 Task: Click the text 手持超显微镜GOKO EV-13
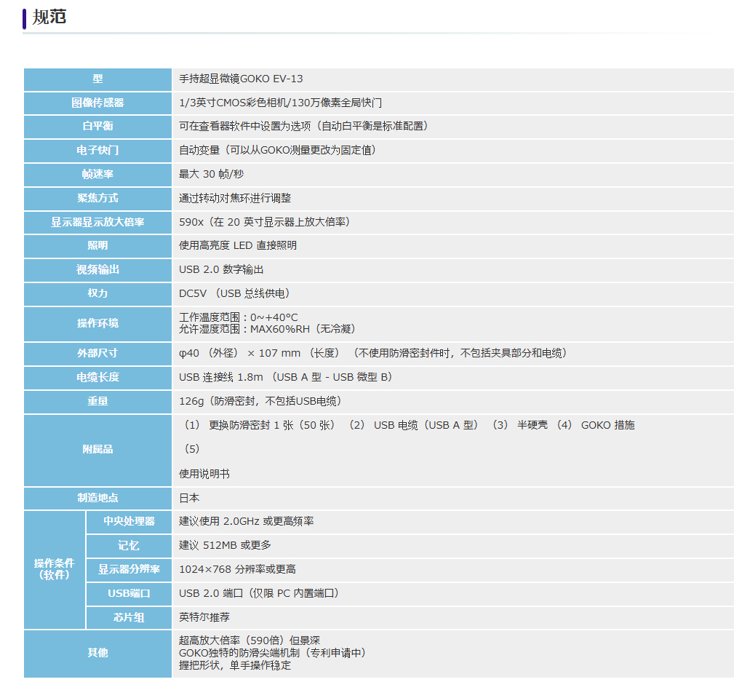click(x=241, y=79)
